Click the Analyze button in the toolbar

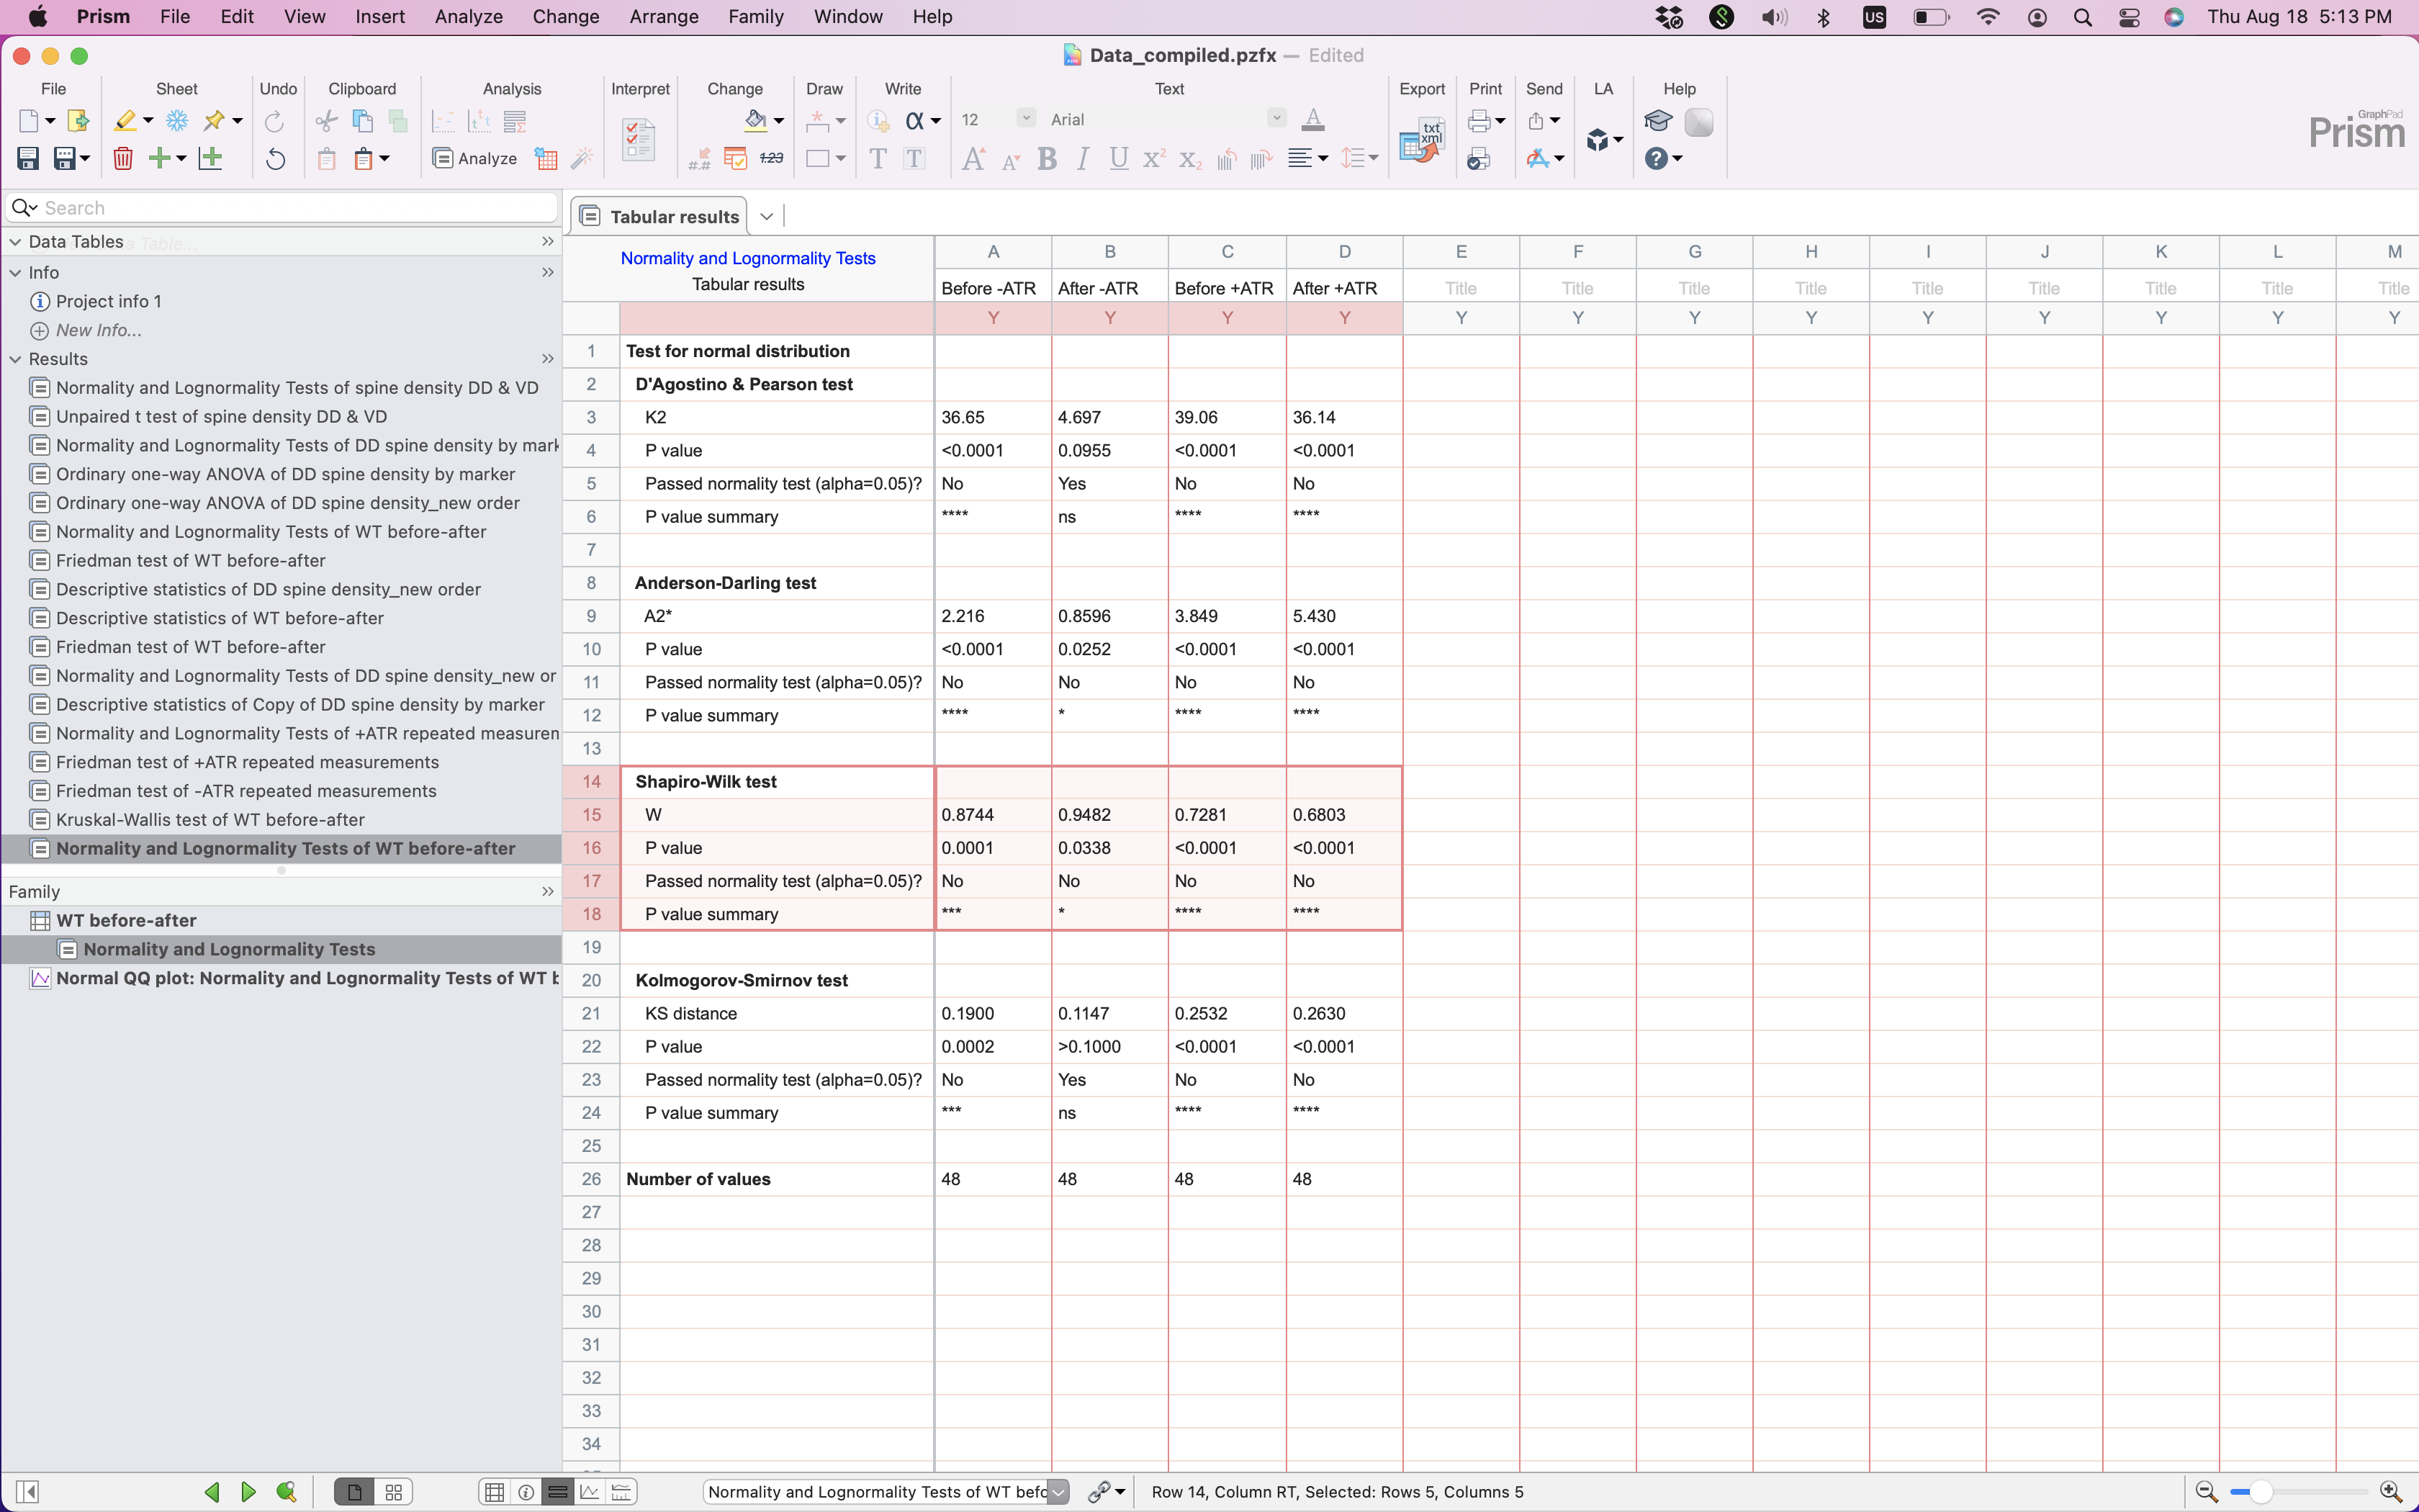point(475,158)
